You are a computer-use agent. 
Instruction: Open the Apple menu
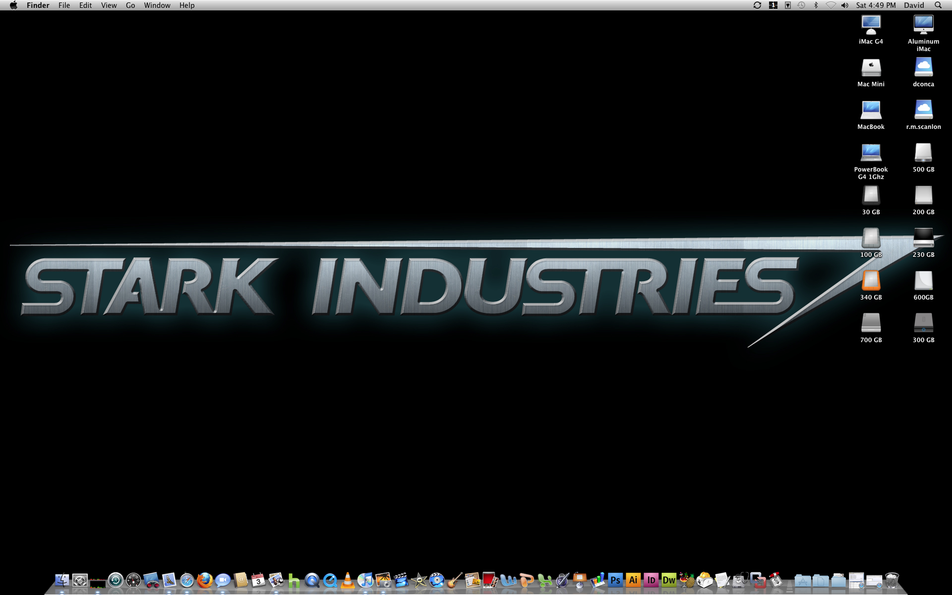pyautogui.click(x=13, y=5)
